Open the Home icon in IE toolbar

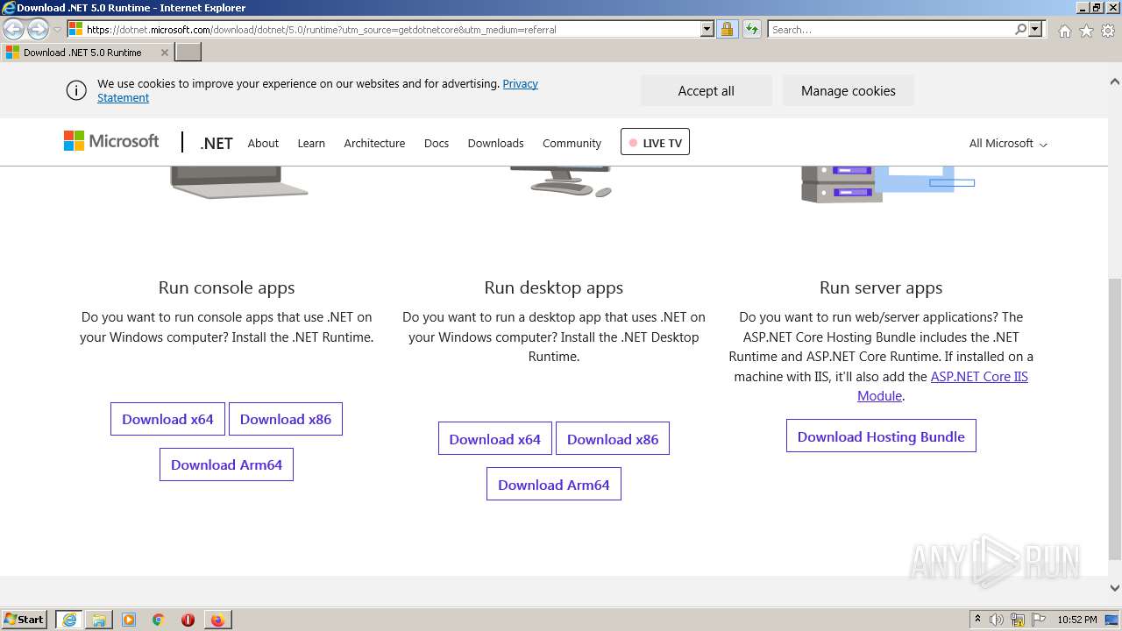[x=1064, y=31]
